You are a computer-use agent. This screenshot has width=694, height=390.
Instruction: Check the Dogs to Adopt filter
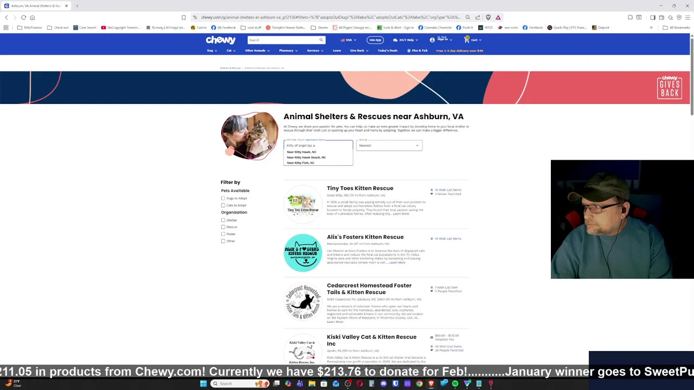[x=223, y=198]
